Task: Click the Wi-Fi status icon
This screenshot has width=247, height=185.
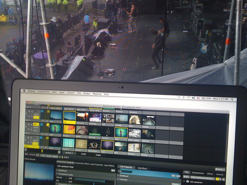Action: pyautogui.click(x=188, y=98)
